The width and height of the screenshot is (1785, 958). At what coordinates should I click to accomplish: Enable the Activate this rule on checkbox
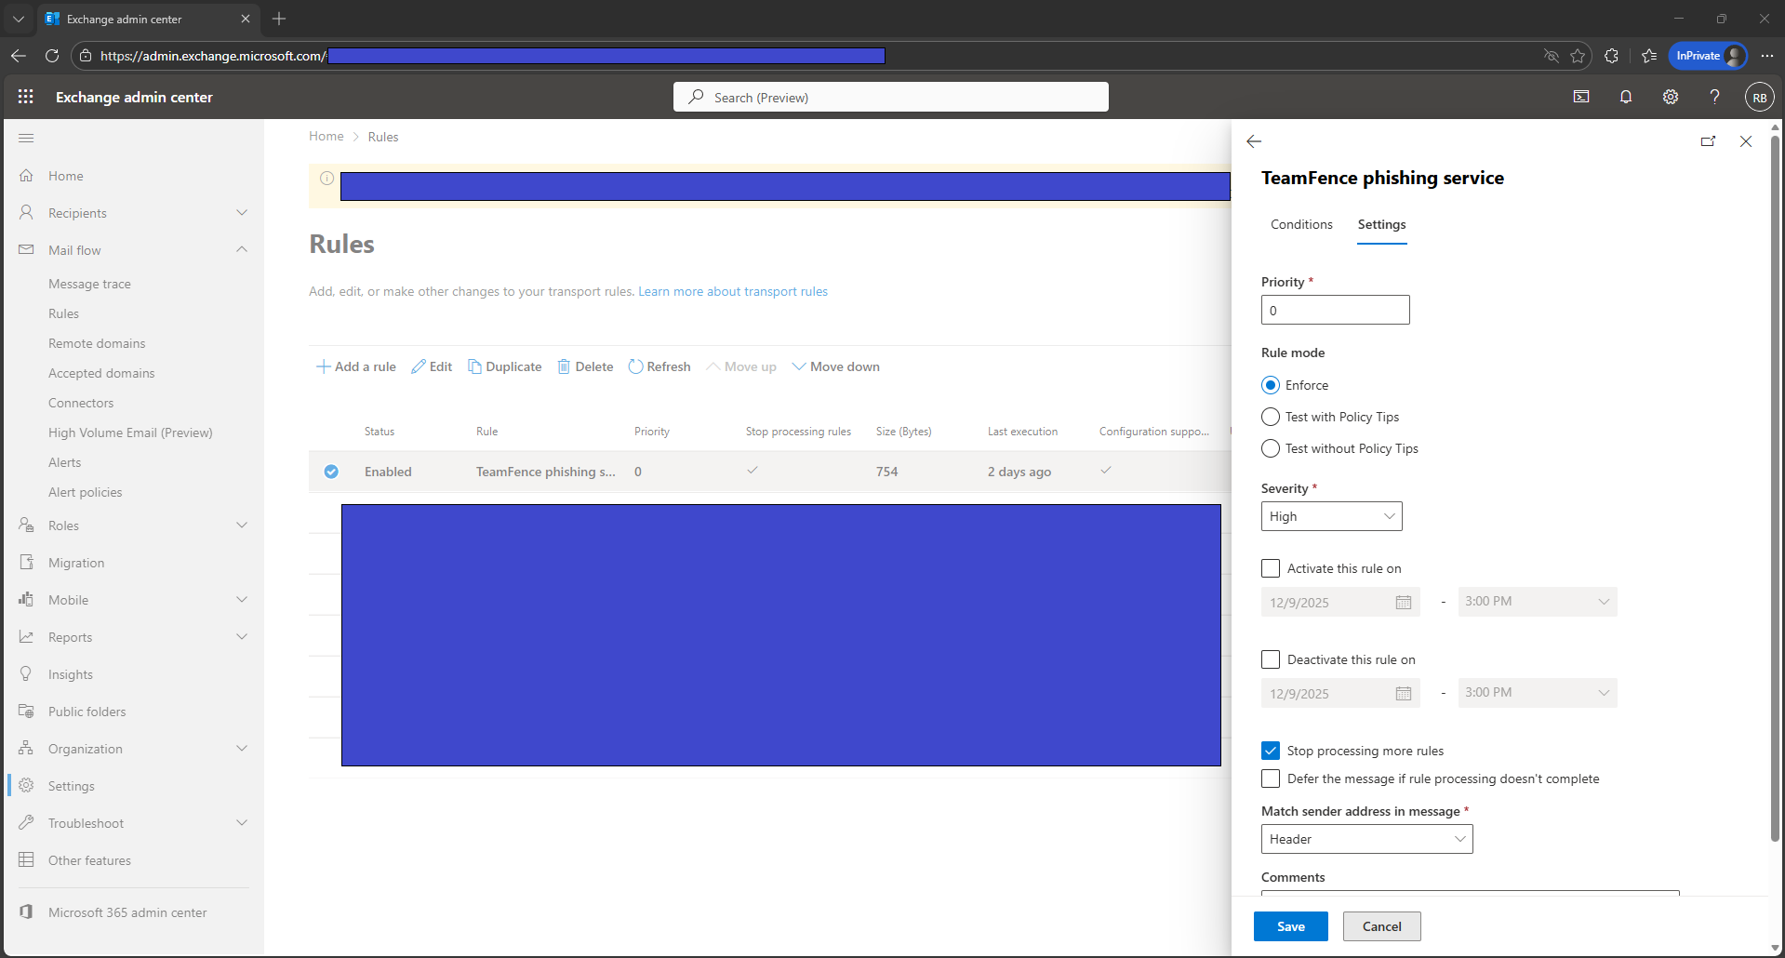[1271, 568]
